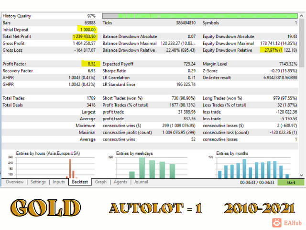The width and height of the screenshot is (306, 230).
Task: Open the Inputs tab
Action: pos(58,182)
